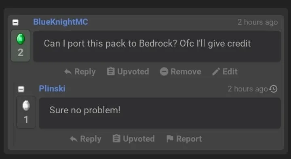This screenshot has width=291, height=159.
Task: Collapse Plinski's reply comment
Action: 21,89
